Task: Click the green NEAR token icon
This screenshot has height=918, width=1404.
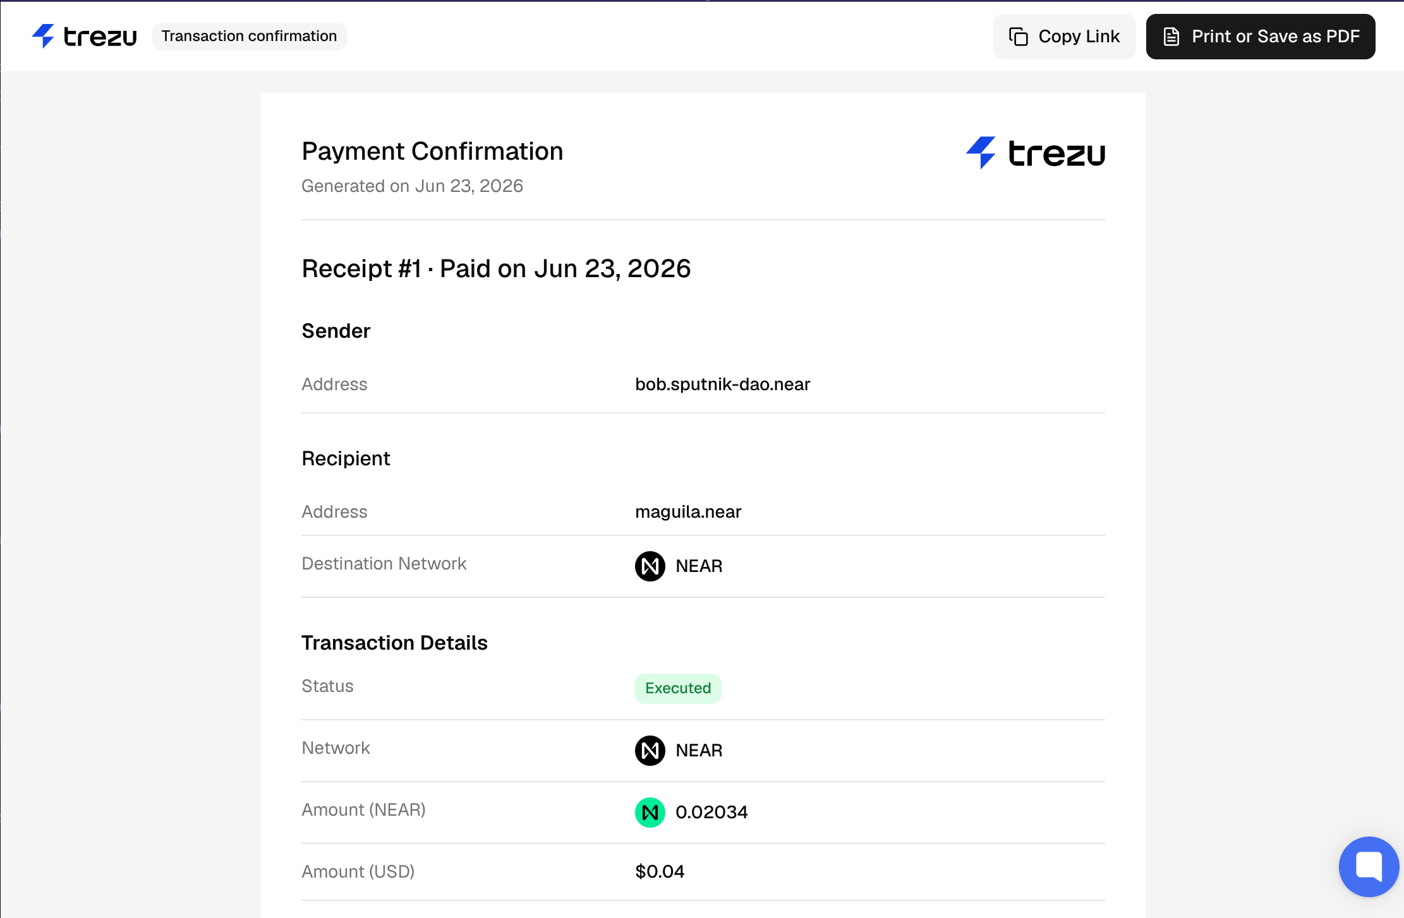Action: pyautogui.click(x=650, y=813)
